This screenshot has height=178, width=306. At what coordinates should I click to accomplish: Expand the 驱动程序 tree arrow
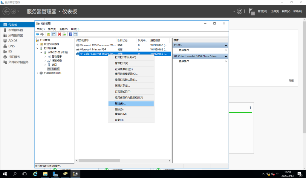tap(45, 56)
